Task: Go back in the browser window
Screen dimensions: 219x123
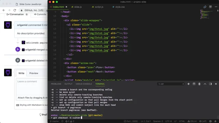Action: [x=4, y=10]
